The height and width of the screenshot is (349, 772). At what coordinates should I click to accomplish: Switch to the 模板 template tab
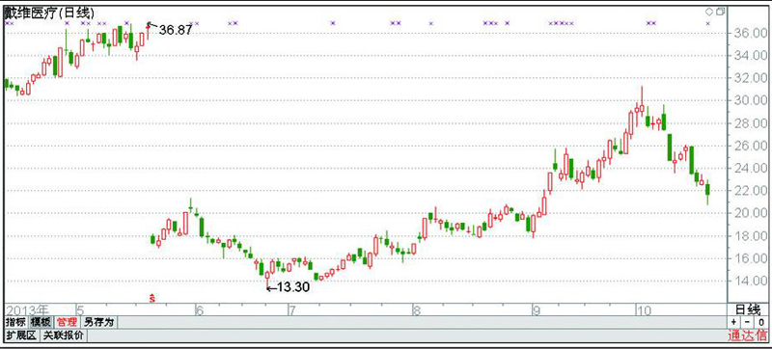[41, 322]
